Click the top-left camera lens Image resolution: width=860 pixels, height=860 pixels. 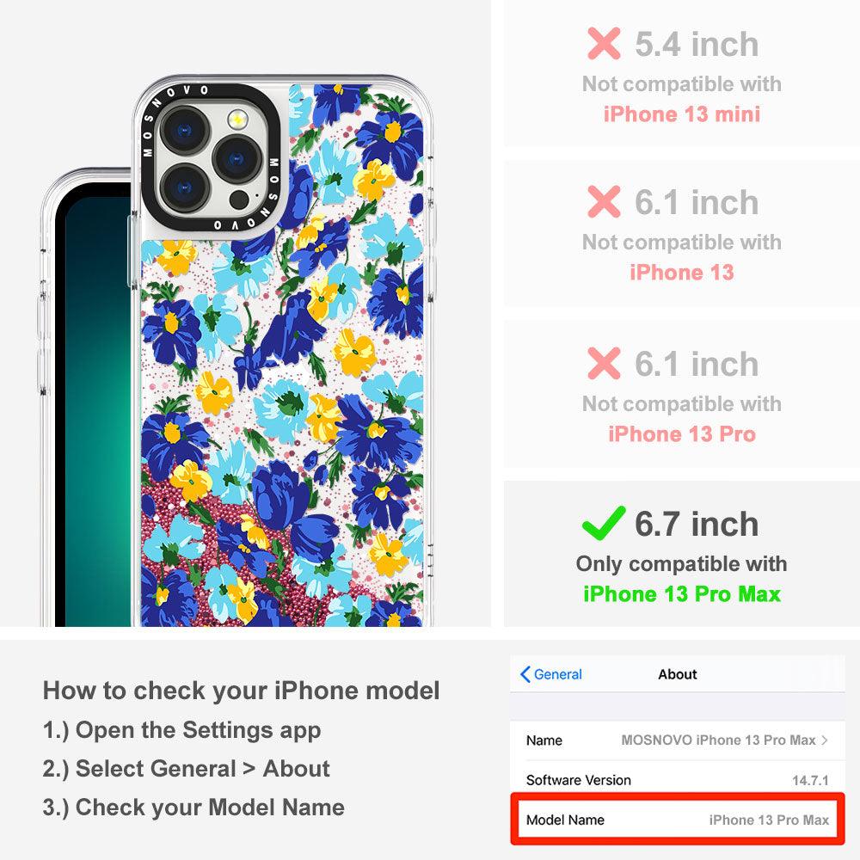184,131
